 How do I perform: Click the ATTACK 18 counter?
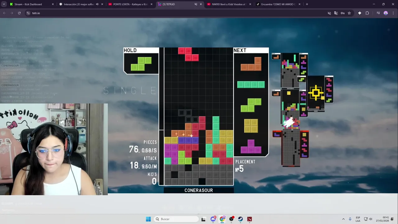(x=144, y=163)
